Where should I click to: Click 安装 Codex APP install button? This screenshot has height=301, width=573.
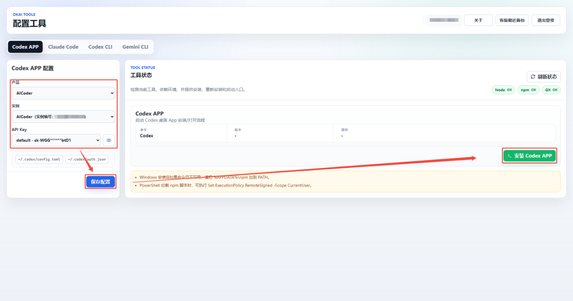click(x=529, y=156)
